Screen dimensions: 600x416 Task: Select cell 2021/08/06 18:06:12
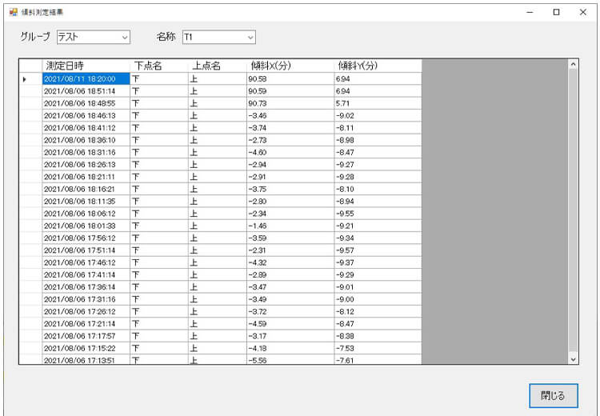coord(86,214)
